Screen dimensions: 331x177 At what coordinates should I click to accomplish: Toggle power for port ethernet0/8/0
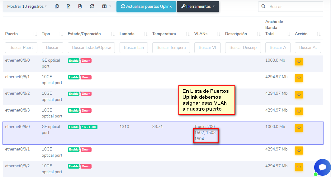(x=299, y=61)
